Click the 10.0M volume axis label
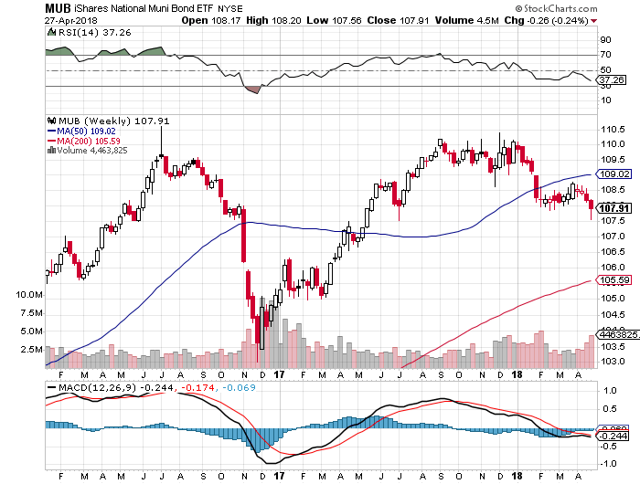Viewport: 640px width, 484px height. pyautogui.click(x=29, y=295)
